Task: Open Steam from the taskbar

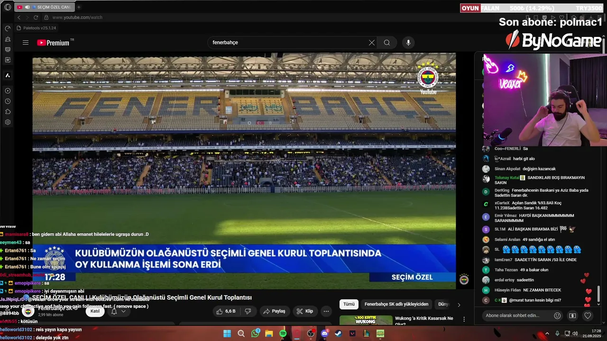Action: pos(339,333)
